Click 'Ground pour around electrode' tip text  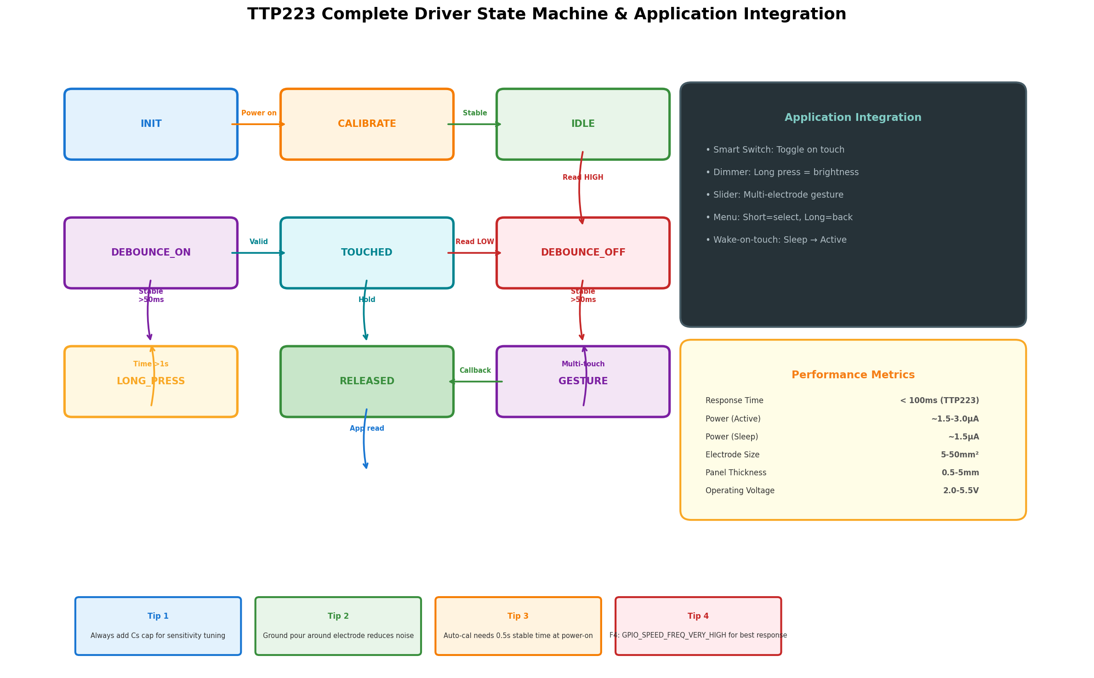coord(338,636)
